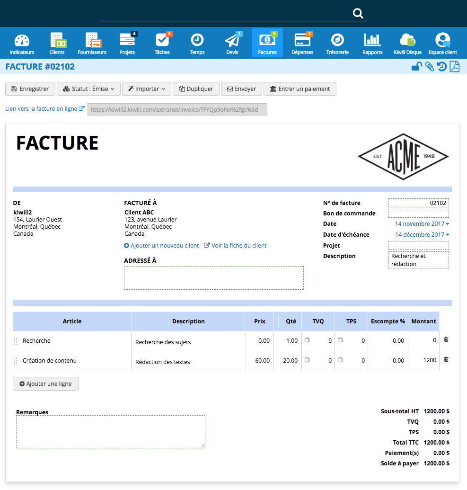Screen dimensions: 467x490
Task: Go to the Devis tab
Action: tap(232, 43)
